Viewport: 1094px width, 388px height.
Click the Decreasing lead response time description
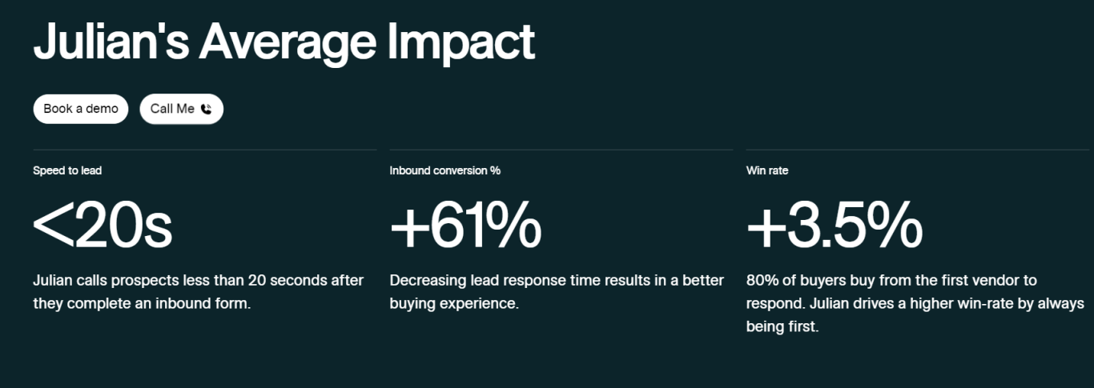pos(557,293)
